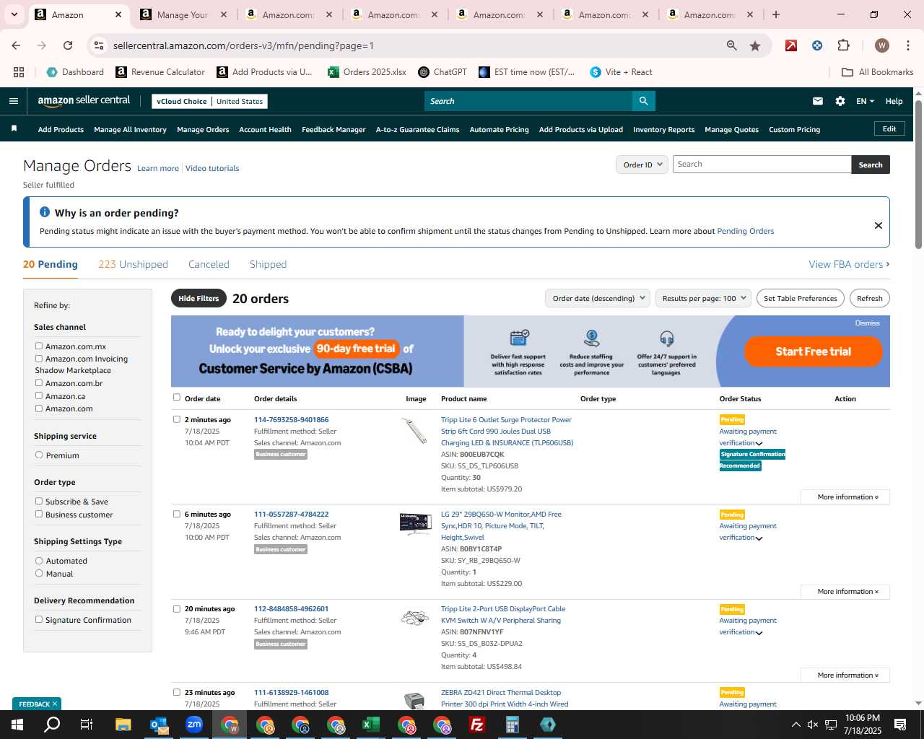Open FileZilla from the taskbar

coord(476,725)
